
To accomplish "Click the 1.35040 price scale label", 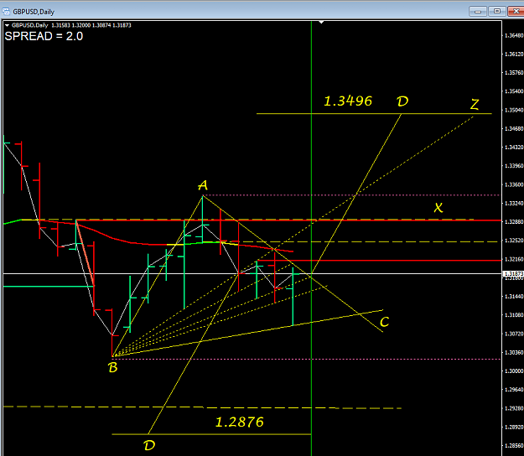I will [514, 110].
